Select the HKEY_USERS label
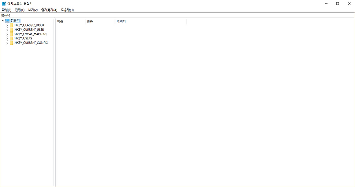Viewport: 355px width, 187px height. (x=23, y=38)
